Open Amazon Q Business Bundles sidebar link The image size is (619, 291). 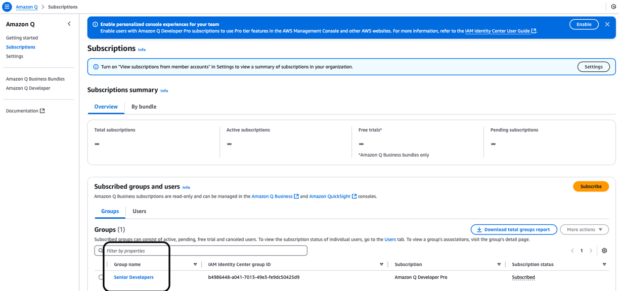[x=35, y=79]
